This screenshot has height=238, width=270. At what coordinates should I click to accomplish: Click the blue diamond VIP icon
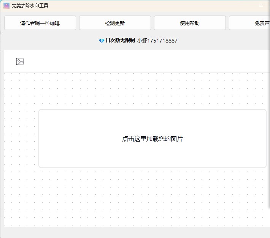click(102, 41)
